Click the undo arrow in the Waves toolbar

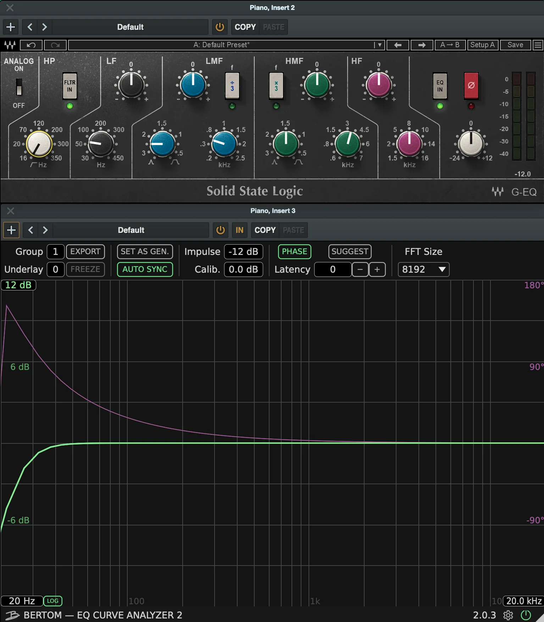pos(31,45)
